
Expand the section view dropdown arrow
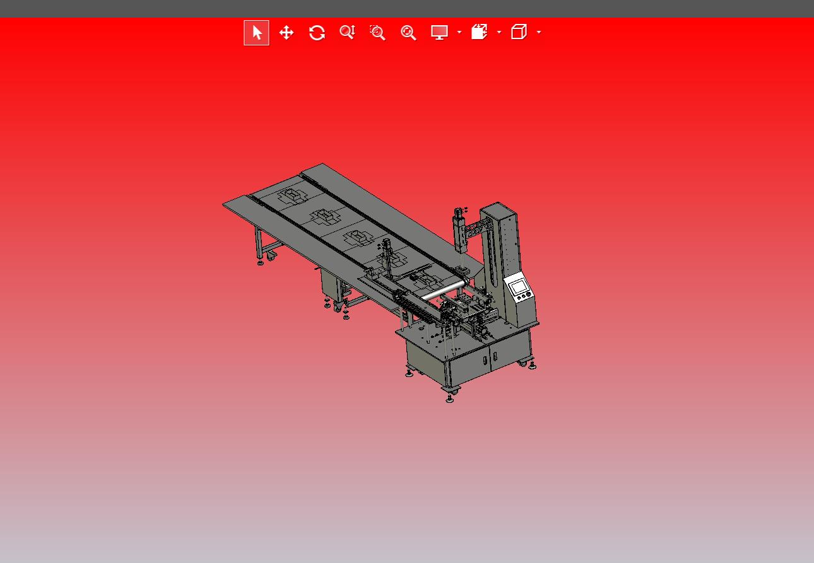tap(499, 32)
